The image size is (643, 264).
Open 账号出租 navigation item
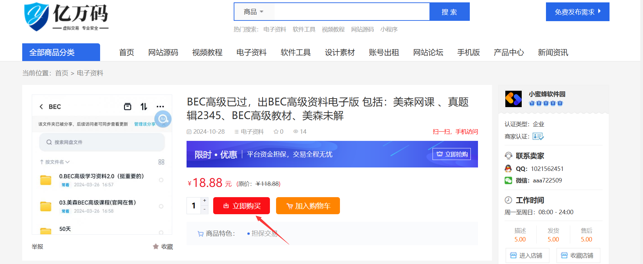(384, 53)
